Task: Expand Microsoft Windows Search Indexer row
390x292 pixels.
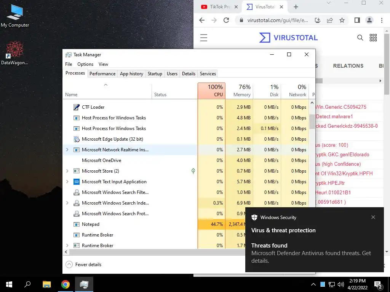Action: point(67,203)
